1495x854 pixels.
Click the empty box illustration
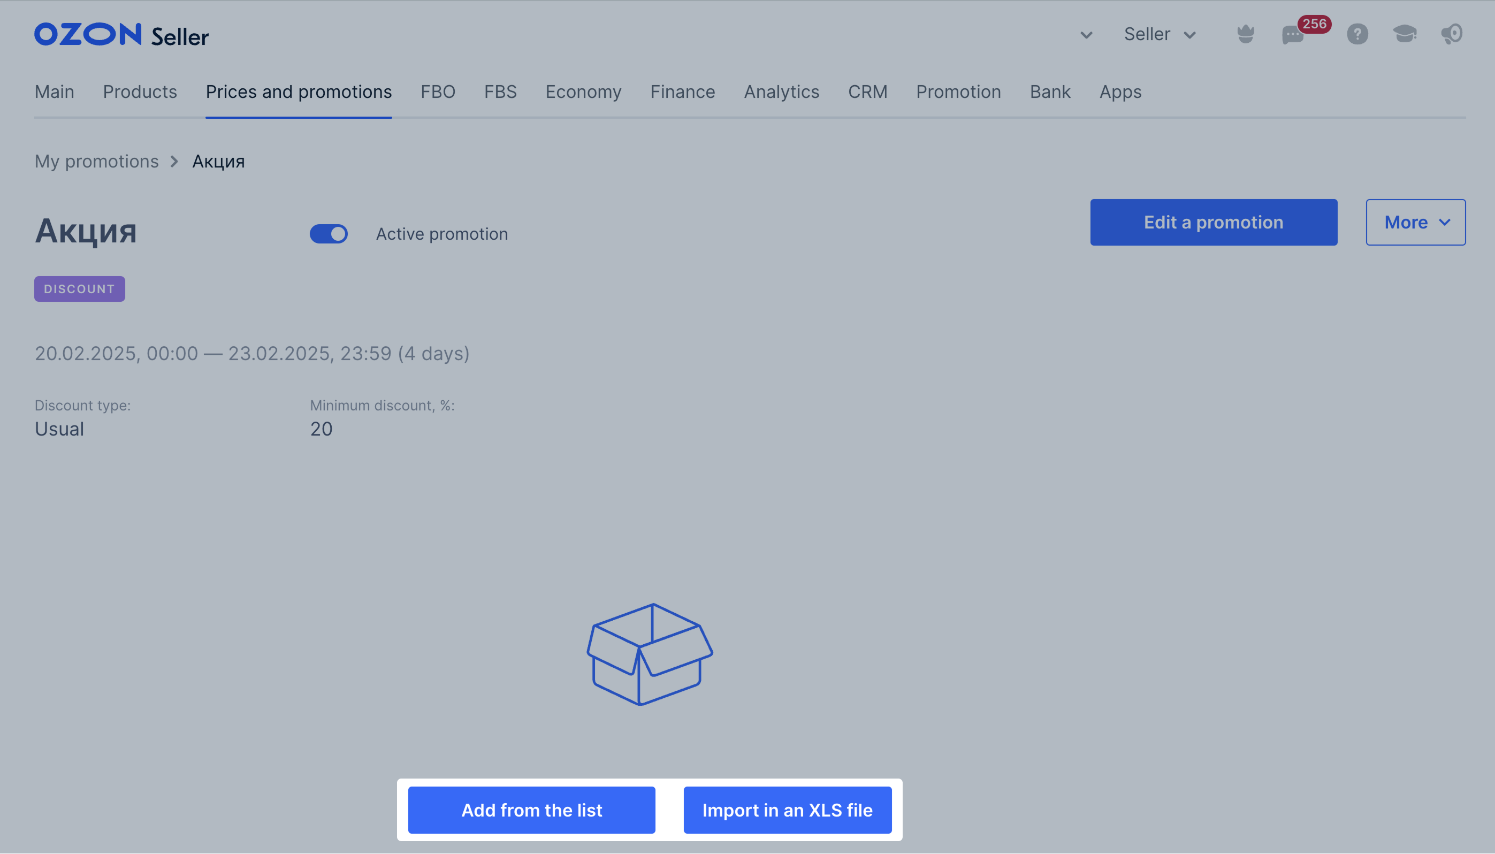(650, 654)
